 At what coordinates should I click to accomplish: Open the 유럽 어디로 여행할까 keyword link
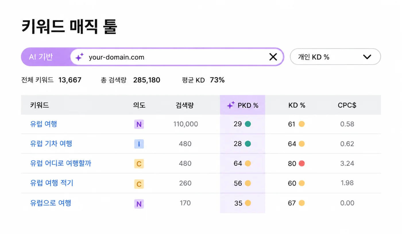pos(61,163)
